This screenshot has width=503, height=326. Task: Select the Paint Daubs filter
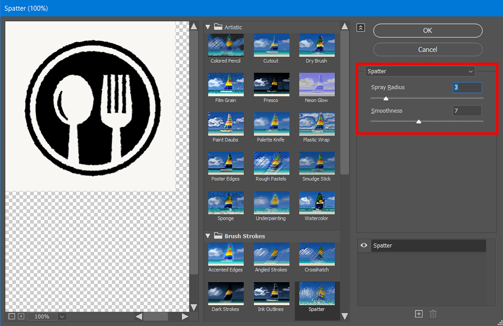coord(225,124)
